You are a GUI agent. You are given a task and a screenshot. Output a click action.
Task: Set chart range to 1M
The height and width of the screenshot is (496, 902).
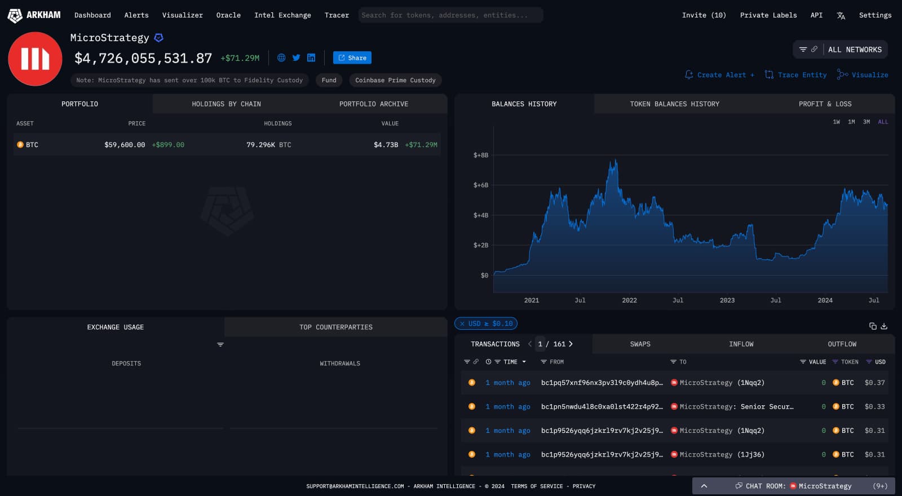click(x=851, y=122)
